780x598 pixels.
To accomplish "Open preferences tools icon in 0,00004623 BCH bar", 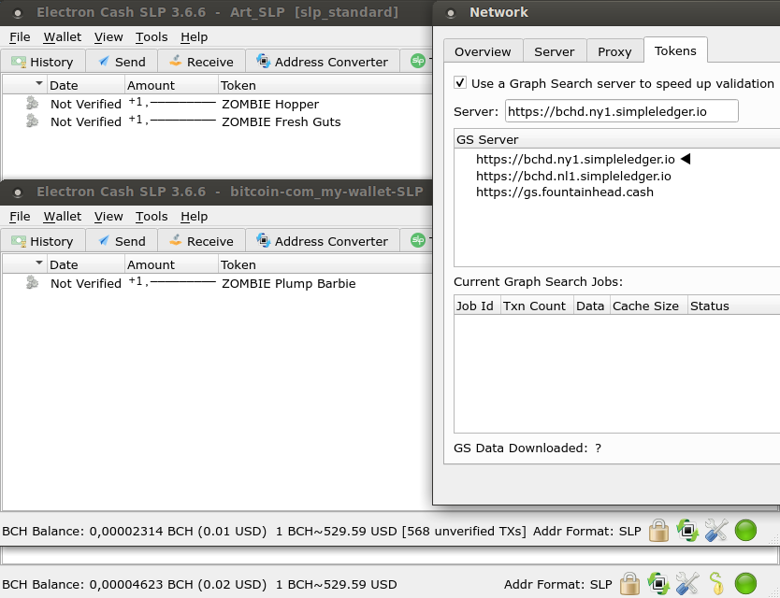I will (687, 584).
